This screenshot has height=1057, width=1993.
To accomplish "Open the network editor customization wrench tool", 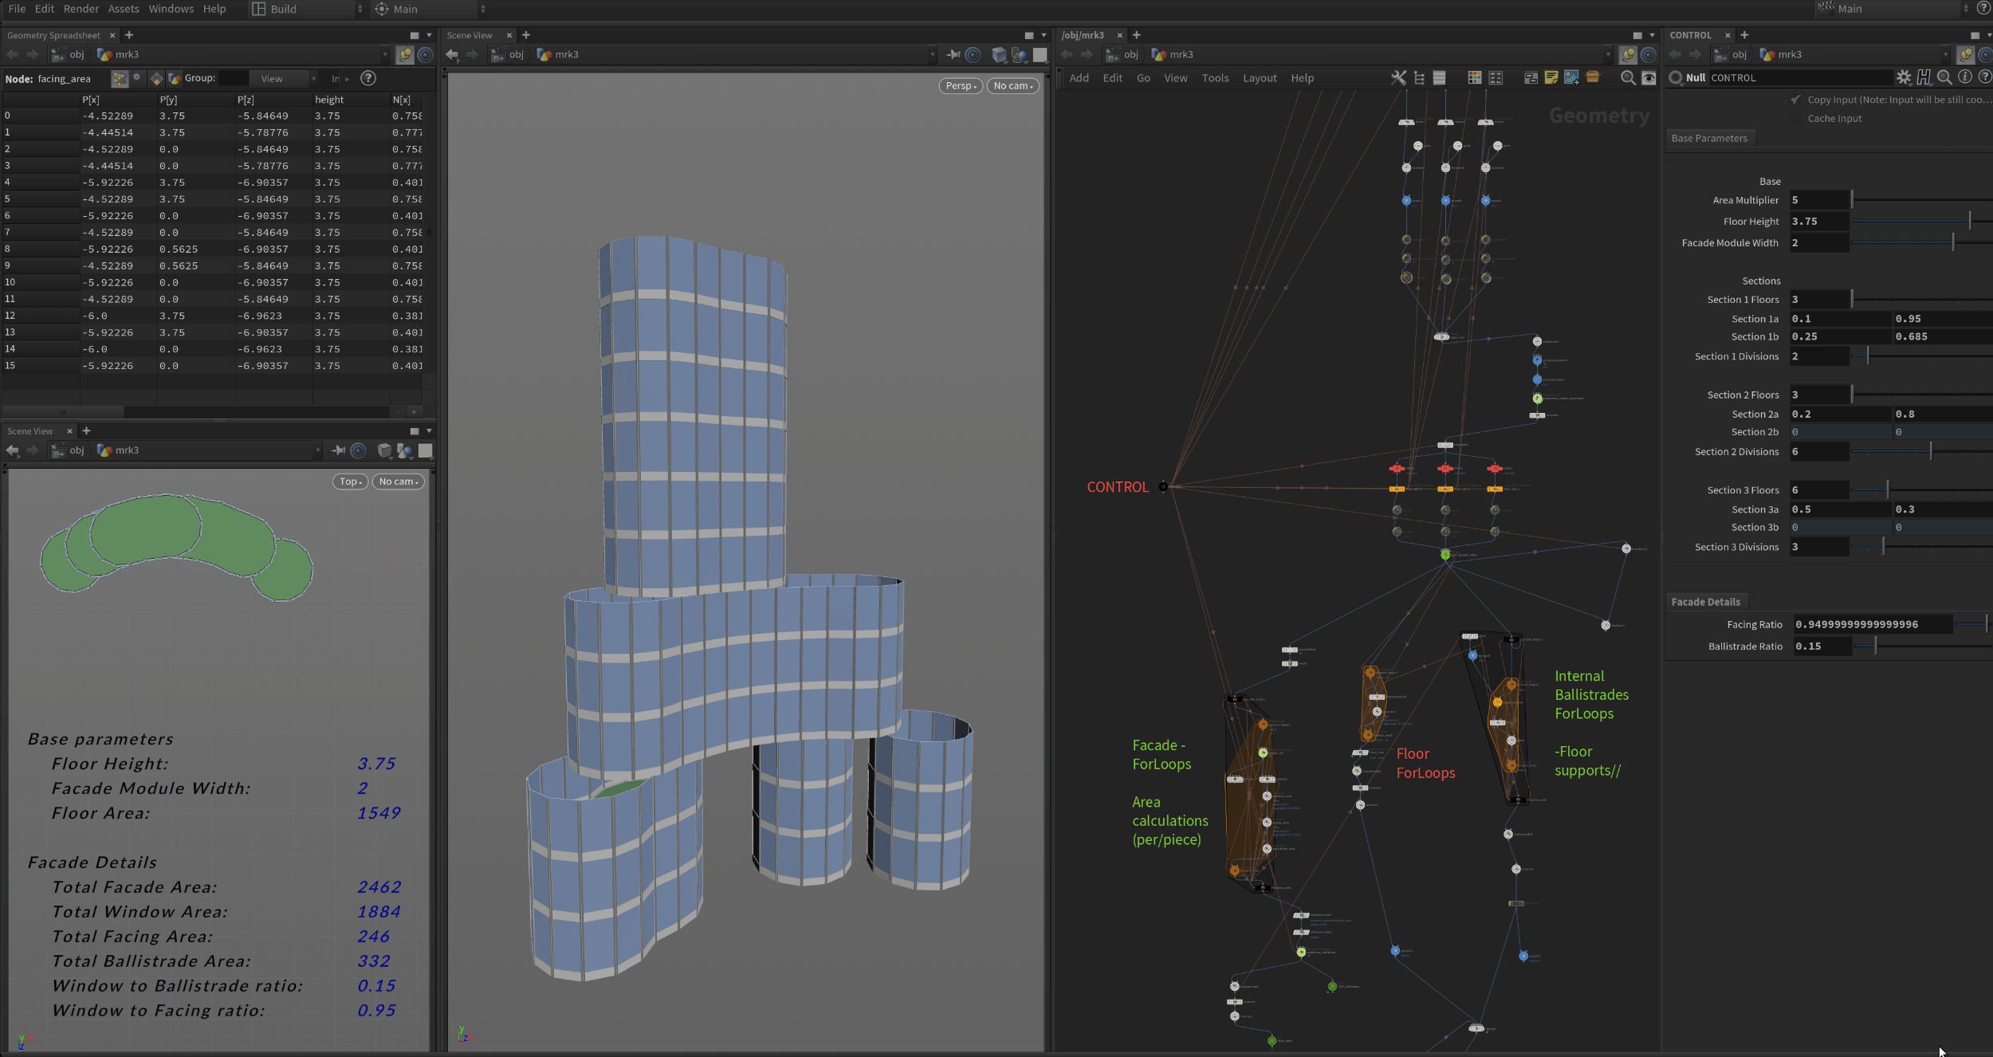I will (x=1397, y=77).
